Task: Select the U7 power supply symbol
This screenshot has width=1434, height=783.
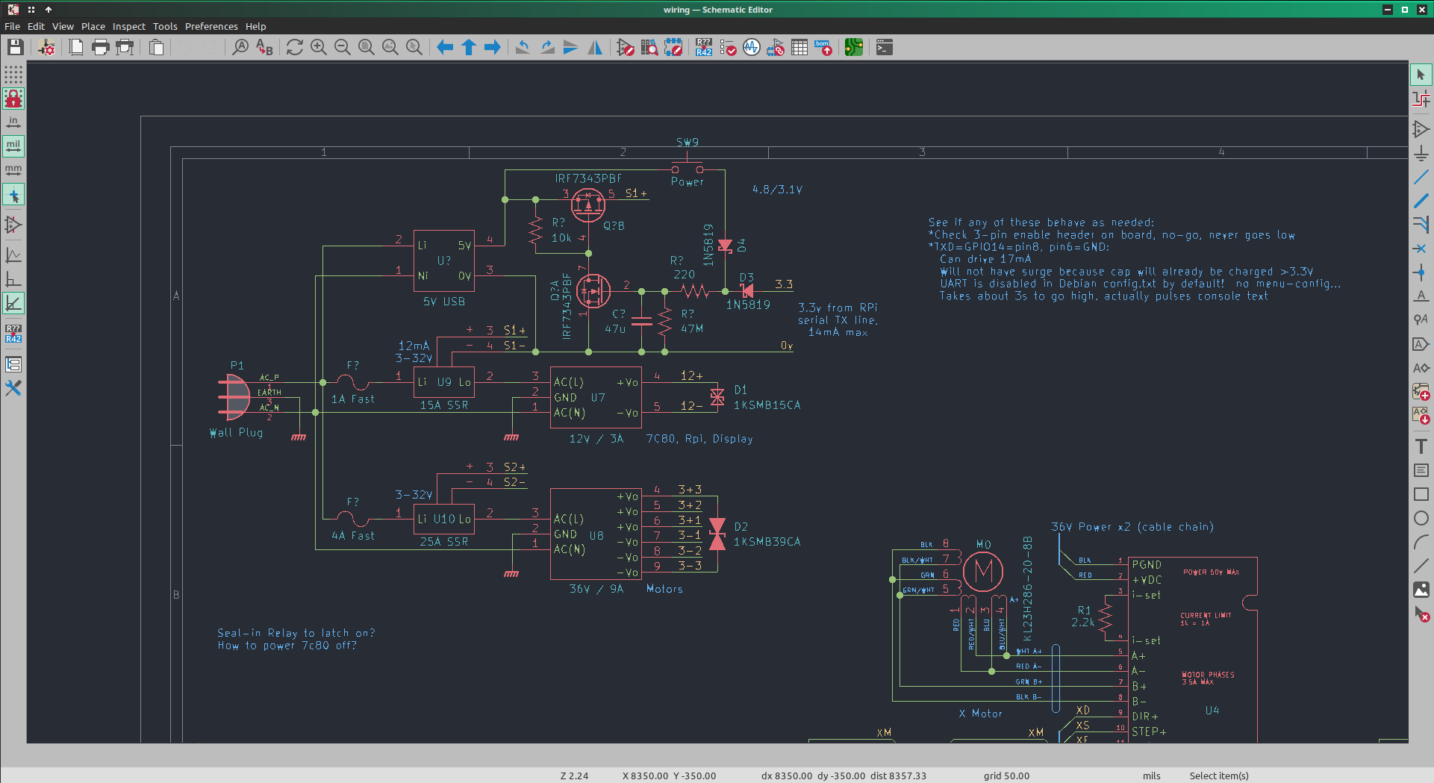Action: 596,397
